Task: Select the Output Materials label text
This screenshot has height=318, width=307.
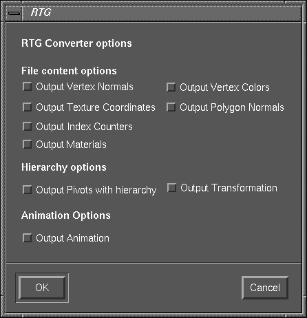Action: (x=71, y=145)
